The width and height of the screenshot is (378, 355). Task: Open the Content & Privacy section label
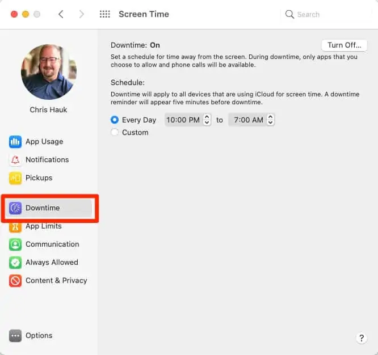coord(56,281)
